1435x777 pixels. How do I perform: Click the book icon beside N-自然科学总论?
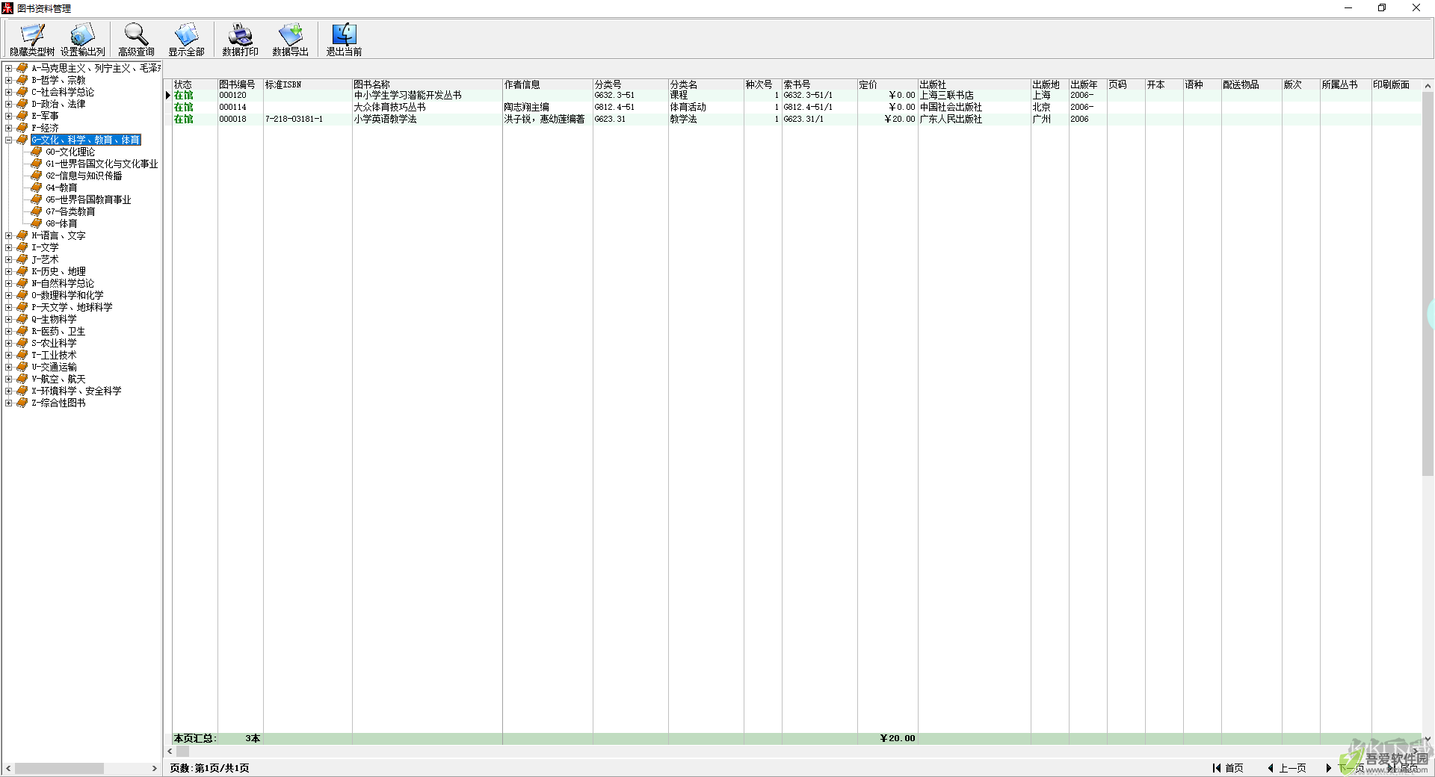click(x=22, y=283)
